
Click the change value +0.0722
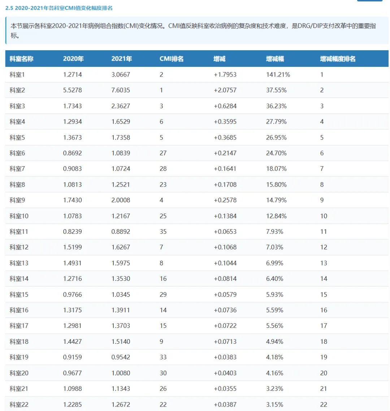tap(225, 326)
